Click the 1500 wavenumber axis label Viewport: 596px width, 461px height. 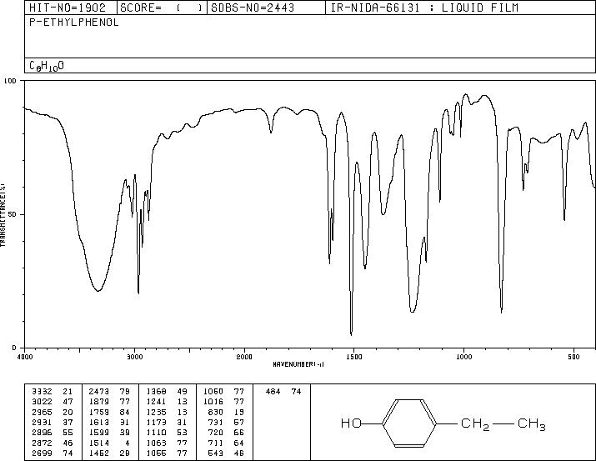354,357
